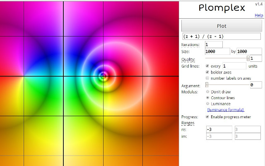Click the Quality slider handle
Screen dimensions: 265x166
coord(248,58)
